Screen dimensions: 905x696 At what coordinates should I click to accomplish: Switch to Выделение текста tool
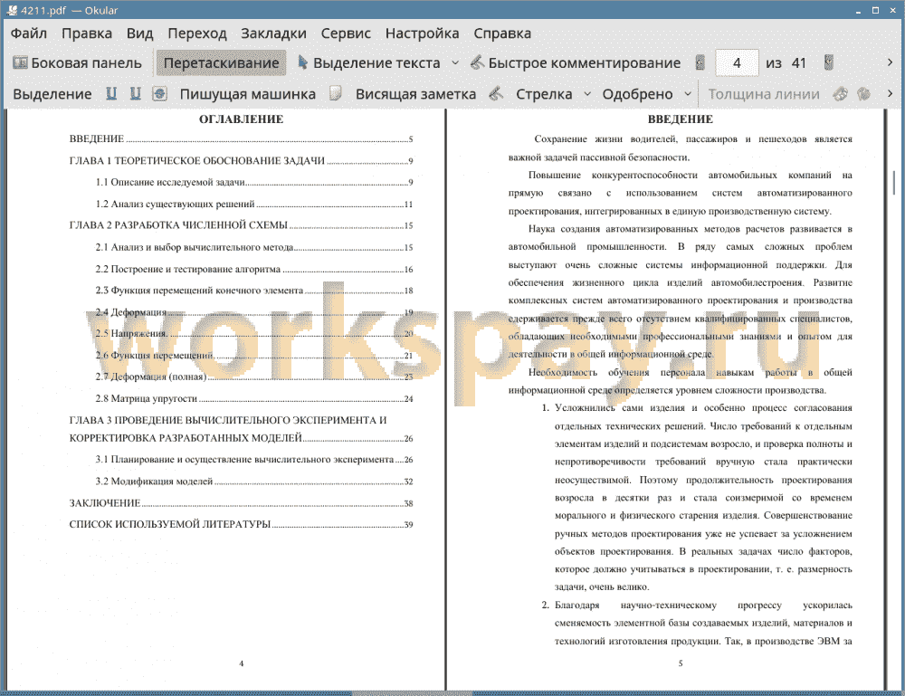click(x=369, y=63)
